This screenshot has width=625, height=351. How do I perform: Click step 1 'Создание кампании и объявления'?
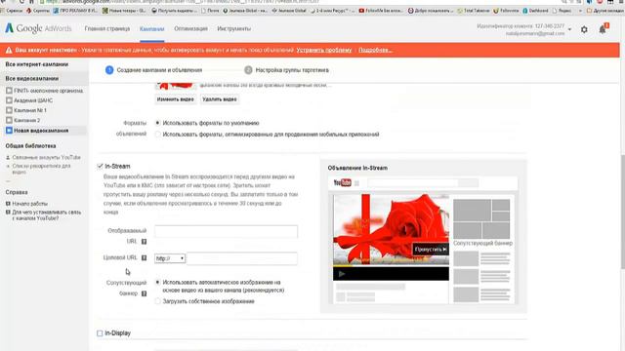154,70
